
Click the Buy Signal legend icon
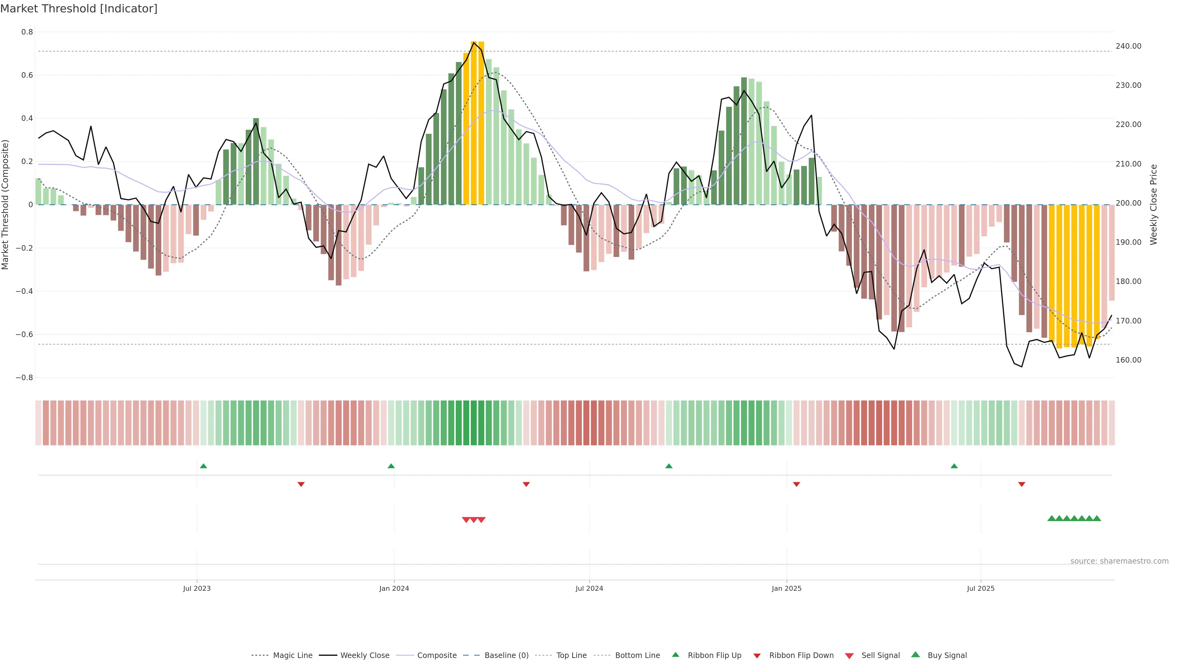(x=915, y=655)
